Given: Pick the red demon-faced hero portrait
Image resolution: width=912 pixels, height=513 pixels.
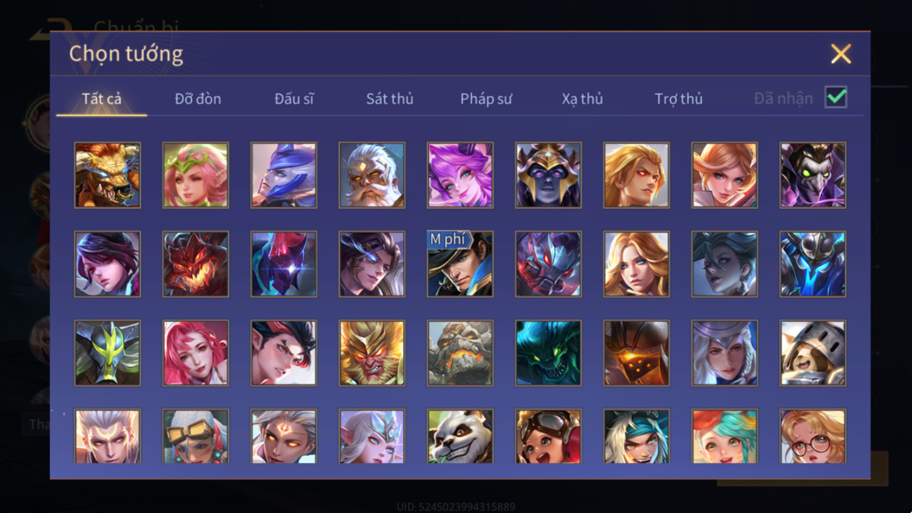Looking at the screenshot, I should click(x=196, y=264).
